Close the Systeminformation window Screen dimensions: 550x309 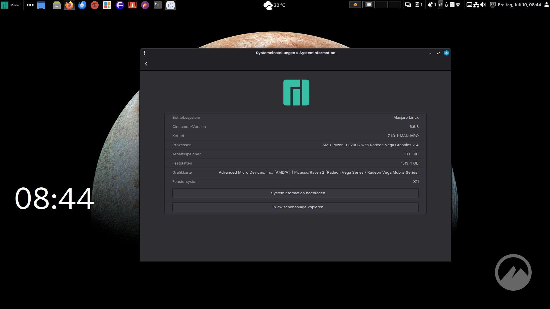pos(446,53)
